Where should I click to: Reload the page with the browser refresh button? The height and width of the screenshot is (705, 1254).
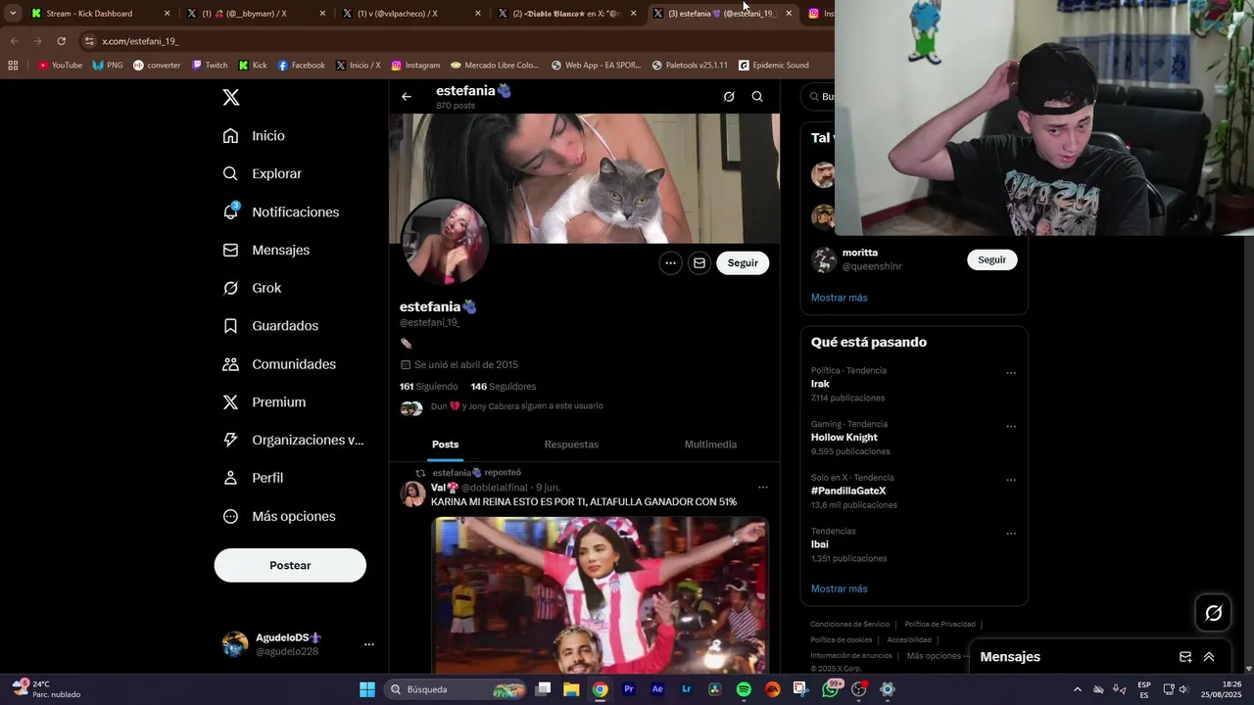click(61, 41)
